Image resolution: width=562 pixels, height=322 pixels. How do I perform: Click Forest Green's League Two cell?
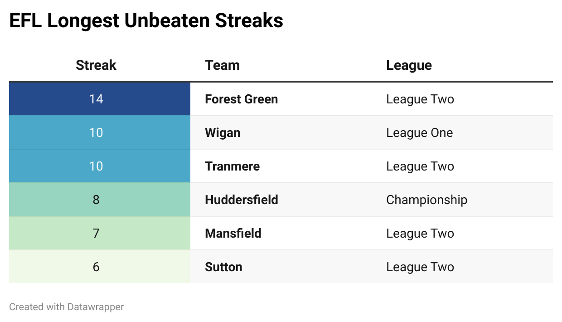pos(420,99)
